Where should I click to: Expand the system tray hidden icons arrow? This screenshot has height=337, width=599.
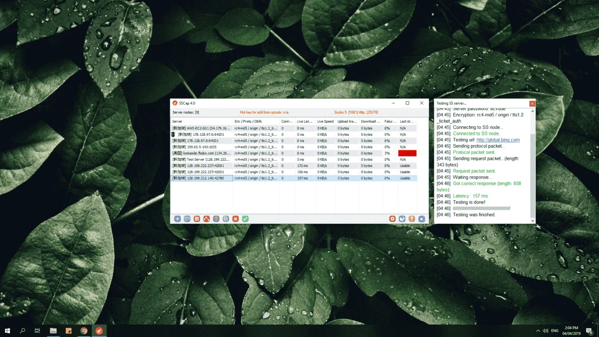click(x=538, y=331)
